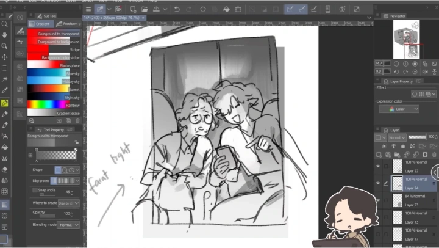Select the Operation object tool

click(x=4, y=46)
